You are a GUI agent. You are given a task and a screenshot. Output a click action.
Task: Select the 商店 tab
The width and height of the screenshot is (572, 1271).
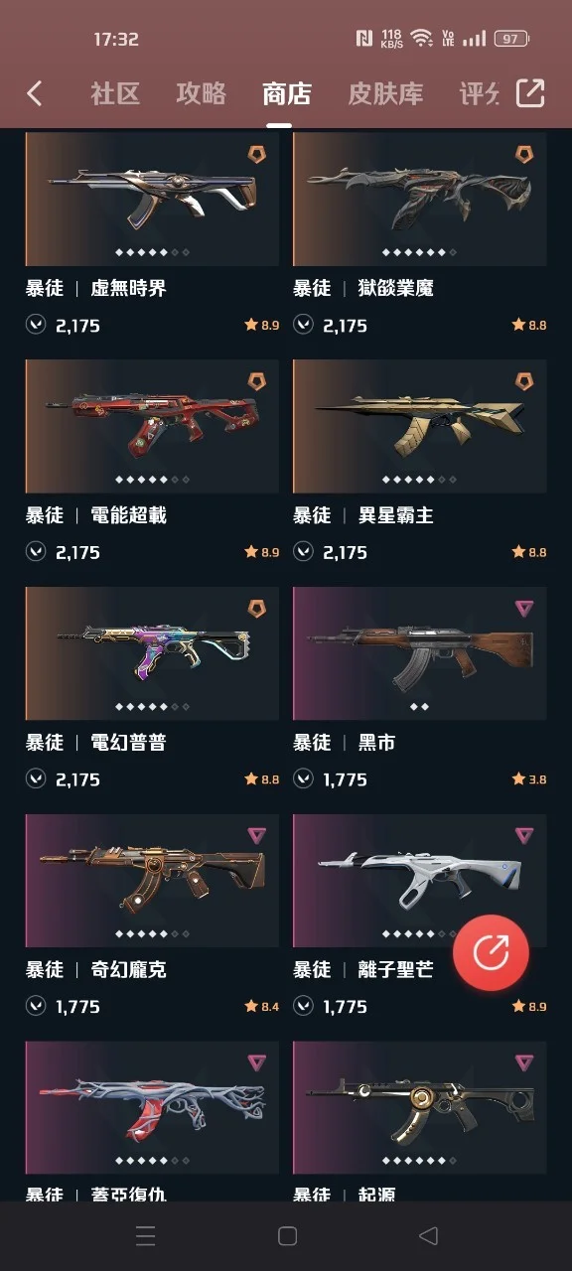coord(287,94)
